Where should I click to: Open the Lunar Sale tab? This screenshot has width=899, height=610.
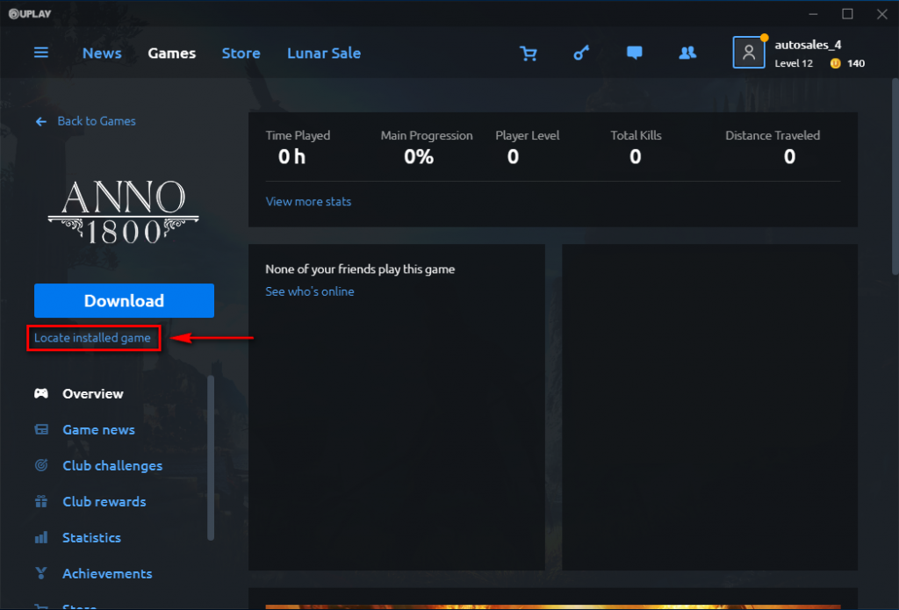(x=324, y=54)
